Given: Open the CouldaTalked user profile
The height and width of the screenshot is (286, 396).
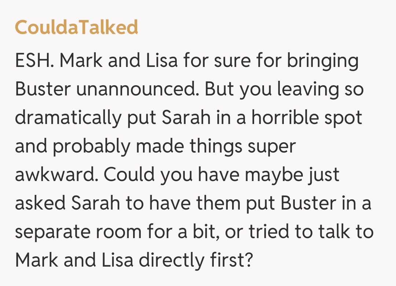Looking at the screenshot, I should click(76, 27).
